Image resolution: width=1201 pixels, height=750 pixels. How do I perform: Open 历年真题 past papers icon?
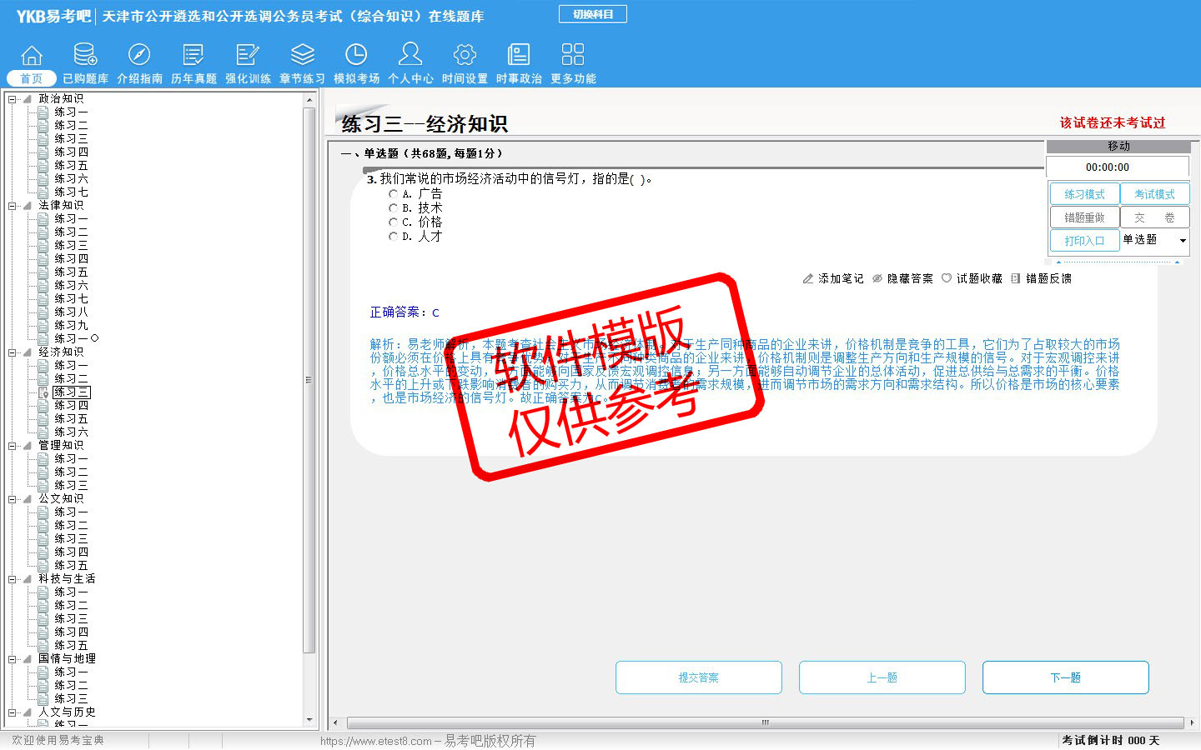click(193, 55)
